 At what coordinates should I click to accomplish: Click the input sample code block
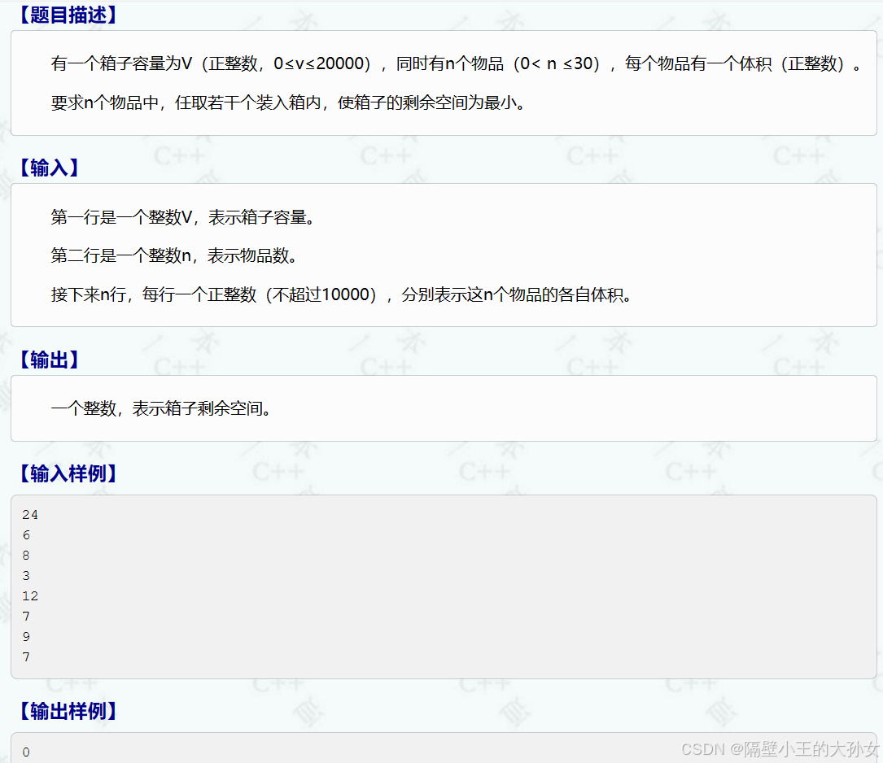(441, 586)
